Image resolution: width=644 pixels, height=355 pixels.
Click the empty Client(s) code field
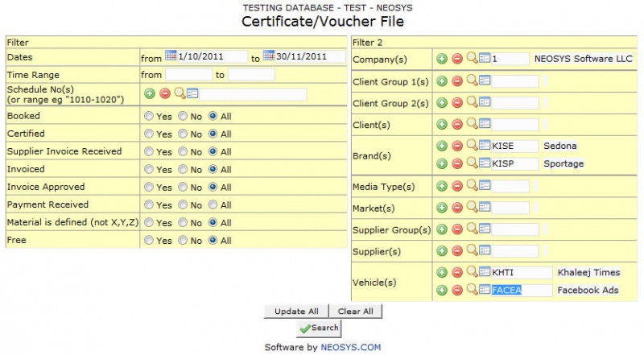(x=514, y=124)
